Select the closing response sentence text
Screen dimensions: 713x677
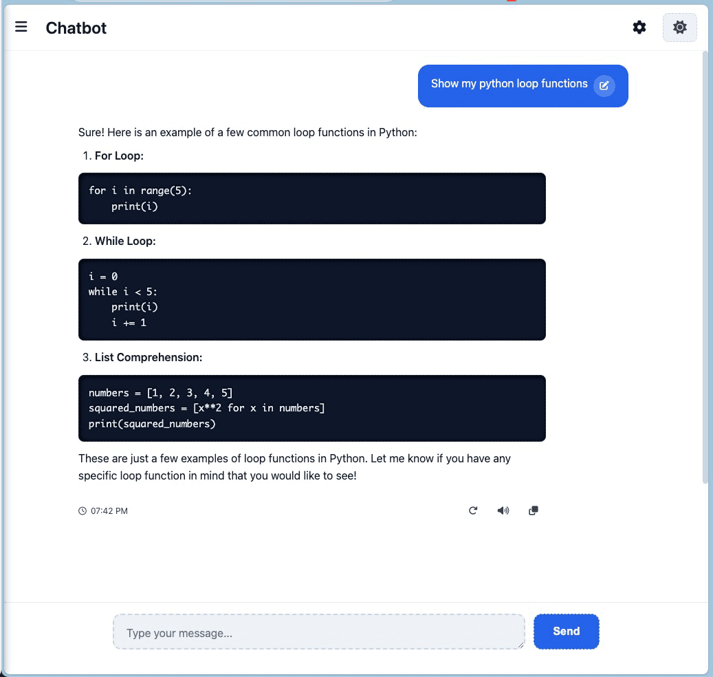click(x=294, y=466)
